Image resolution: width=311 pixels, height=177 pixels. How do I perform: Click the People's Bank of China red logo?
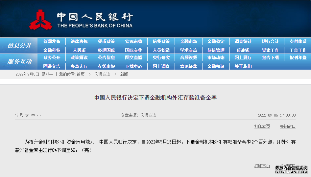(41, 20)
